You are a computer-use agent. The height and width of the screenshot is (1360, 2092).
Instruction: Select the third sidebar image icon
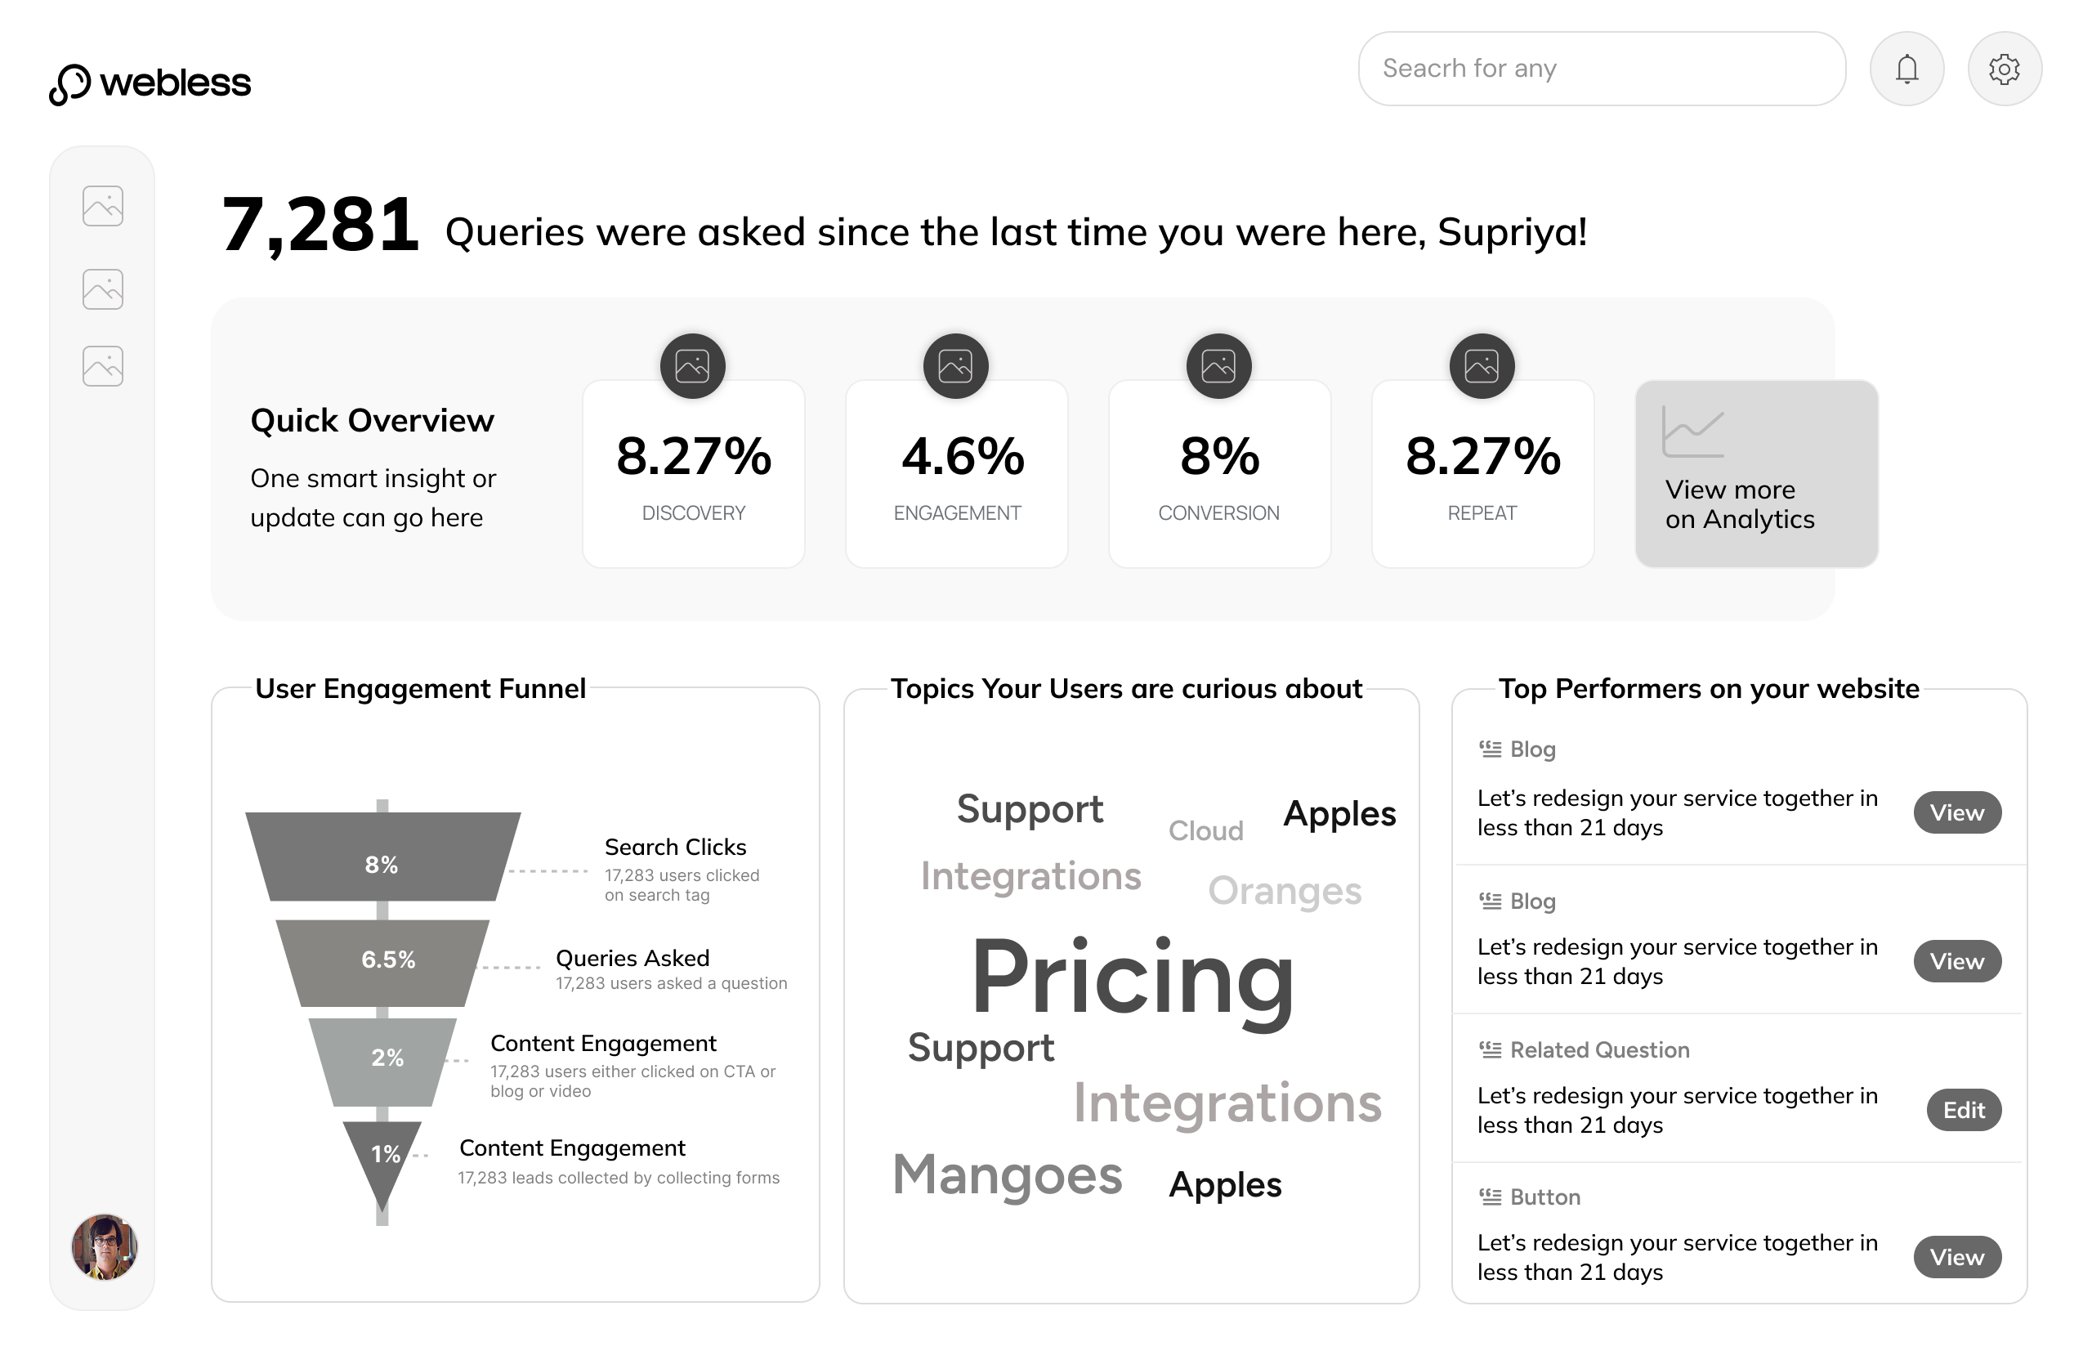click(103, 365)
